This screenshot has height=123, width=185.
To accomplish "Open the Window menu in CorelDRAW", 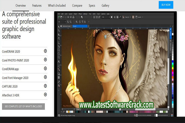I will (x=103, y=14).
